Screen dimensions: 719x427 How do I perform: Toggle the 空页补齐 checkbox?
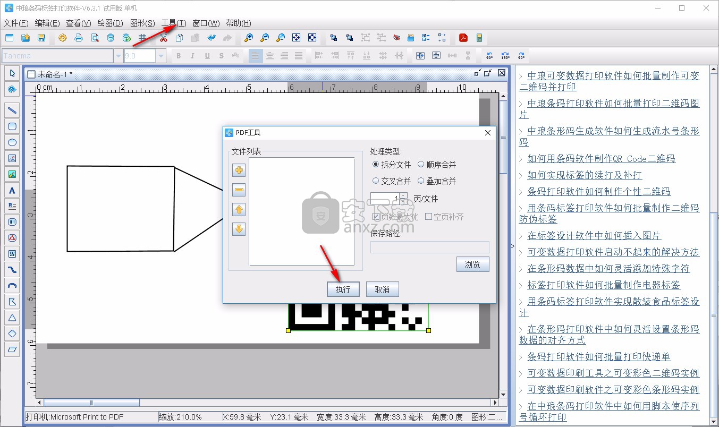428,217
